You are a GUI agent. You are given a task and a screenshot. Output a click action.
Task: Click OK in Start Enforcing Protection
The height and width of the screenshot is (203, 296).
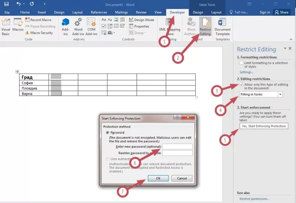click(x=158, y=178)
